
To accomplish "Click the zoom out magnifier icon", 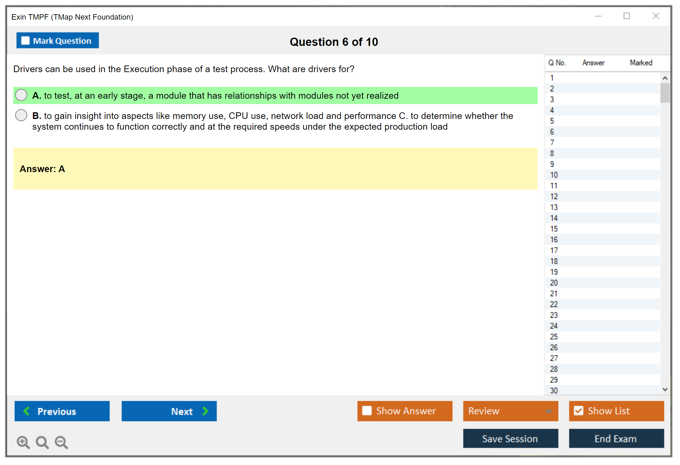I will pos(61,442).
